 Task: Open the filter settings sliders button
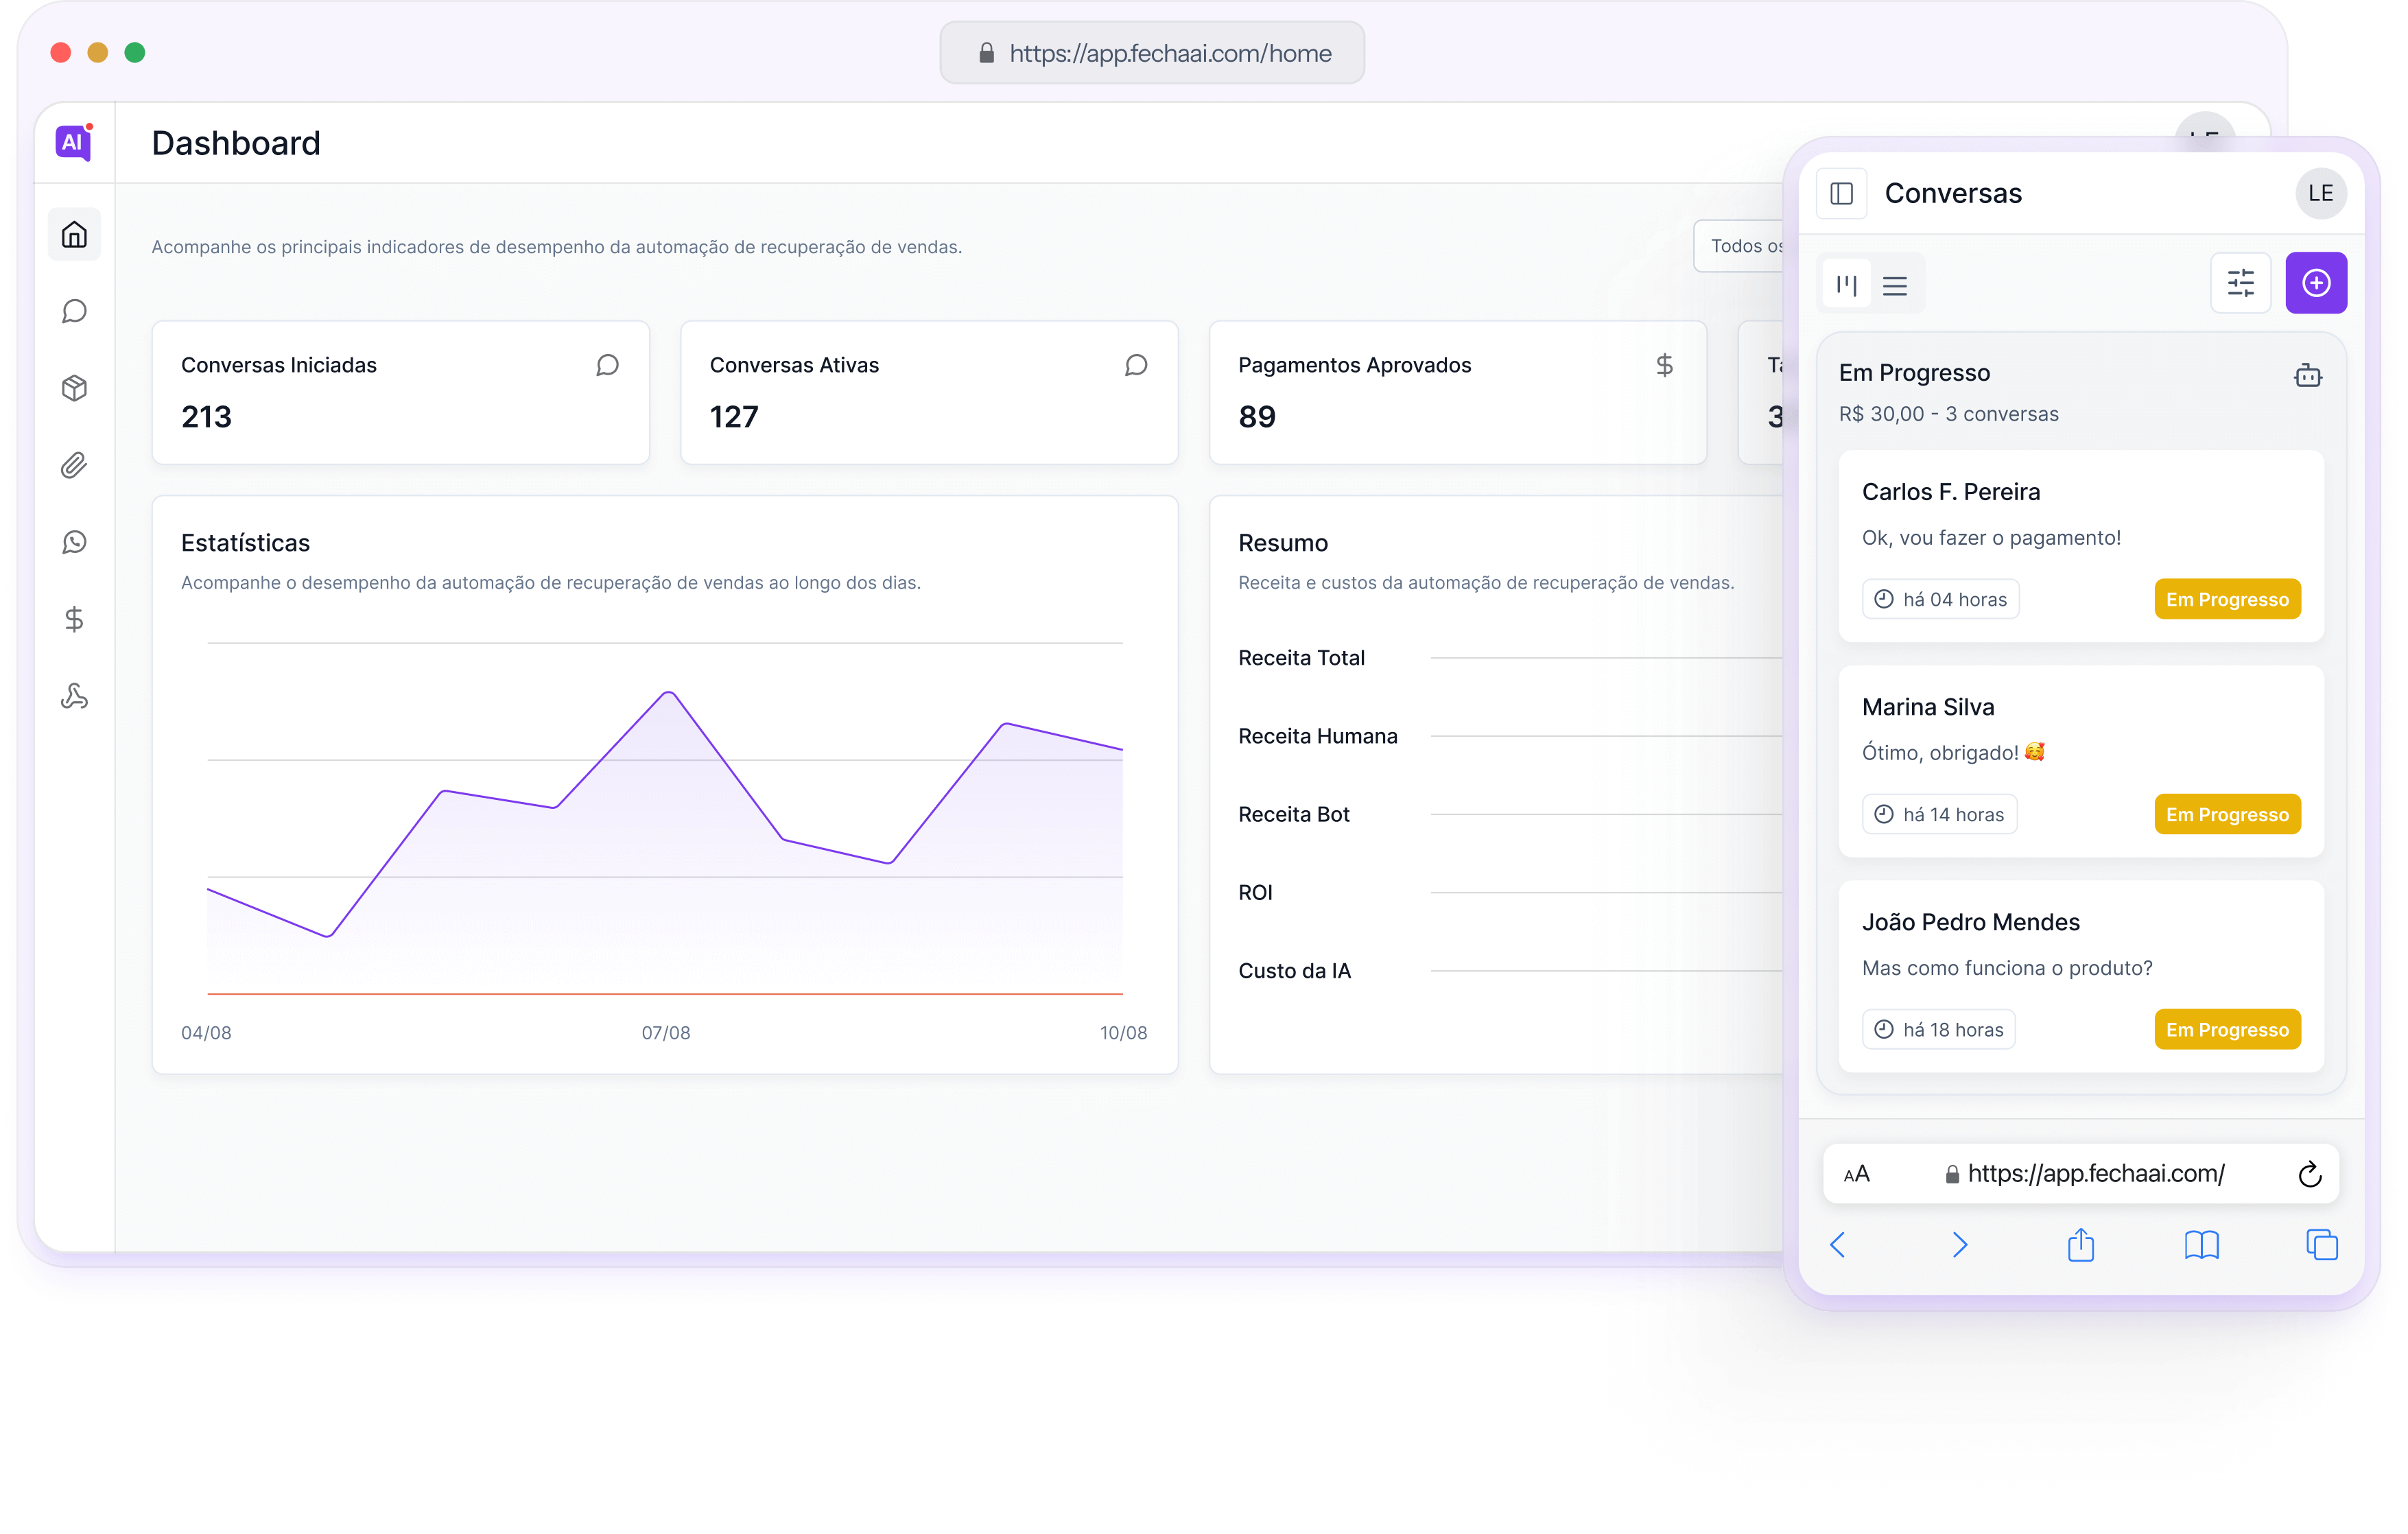[x=2240, y=283]
